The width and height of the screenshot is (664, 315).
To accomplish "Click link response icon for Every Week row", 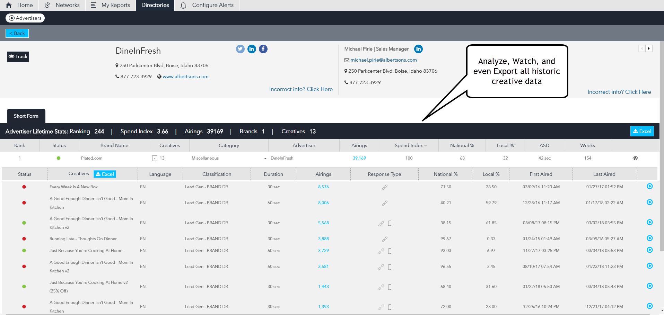I will point(384,187).
